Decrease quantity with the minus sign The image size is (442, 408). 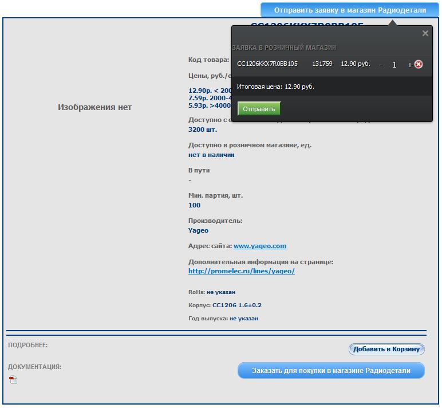point(380,65)
